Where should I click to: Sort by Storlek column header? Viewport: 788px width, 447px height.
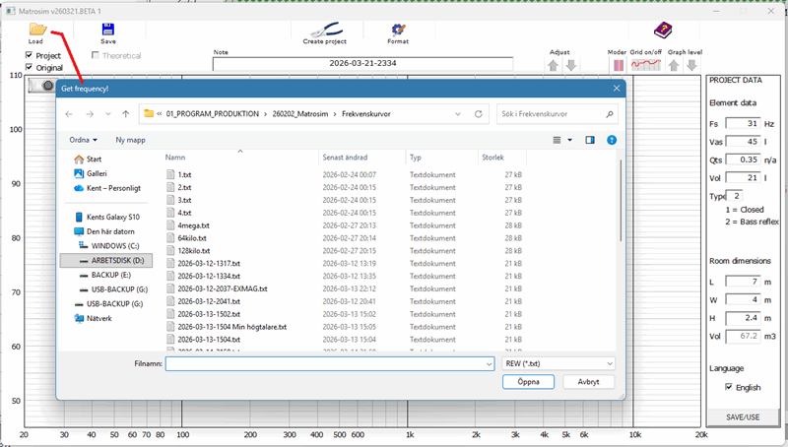pyautogui.click(x=492, y=158)
